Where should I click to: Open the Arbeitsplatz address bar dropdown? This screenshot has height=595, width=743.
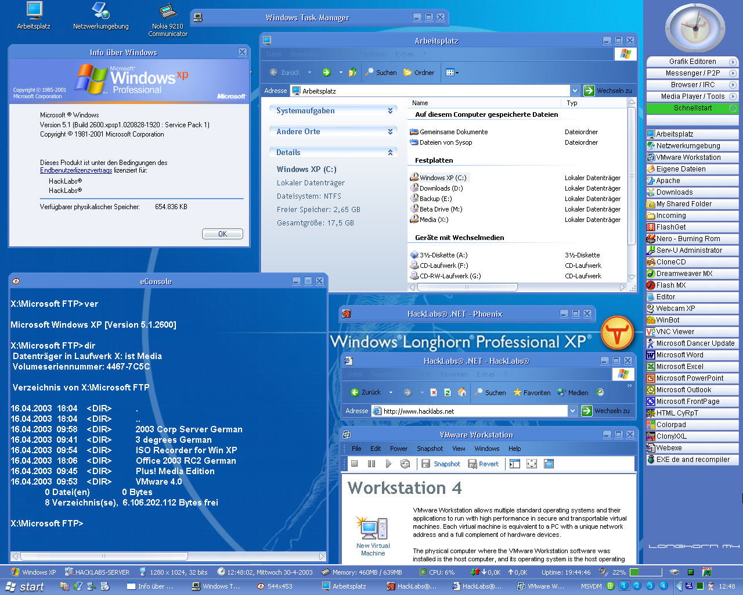pyautogui.click(x=575, y=91)
